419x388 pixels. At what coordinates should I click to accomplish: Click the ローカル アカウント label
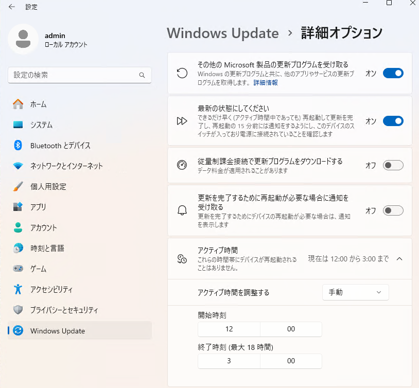[x=66, y=45]
